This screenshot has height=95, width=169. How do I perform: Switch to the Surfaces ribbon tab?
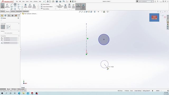point(13,11)
